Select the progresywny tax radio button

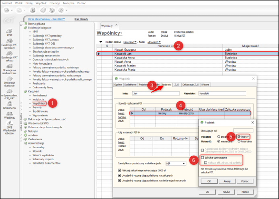point(219,137)
